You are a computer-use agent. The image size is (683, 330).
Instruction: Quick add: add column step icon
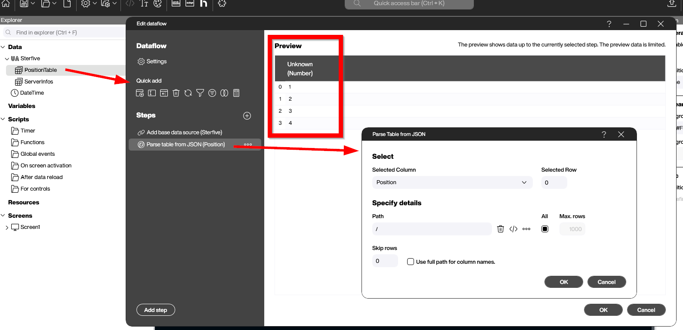point(140,93)
